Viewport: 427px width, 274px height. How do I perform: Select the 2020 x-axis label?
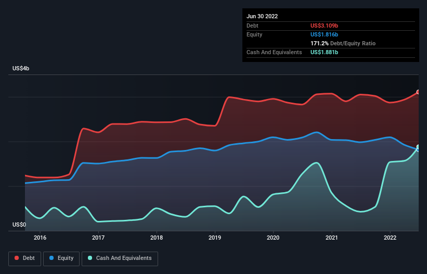pyautogui.click(x=273, y=238)
